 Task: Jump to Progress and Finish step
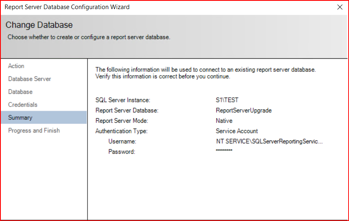[34, 131]
